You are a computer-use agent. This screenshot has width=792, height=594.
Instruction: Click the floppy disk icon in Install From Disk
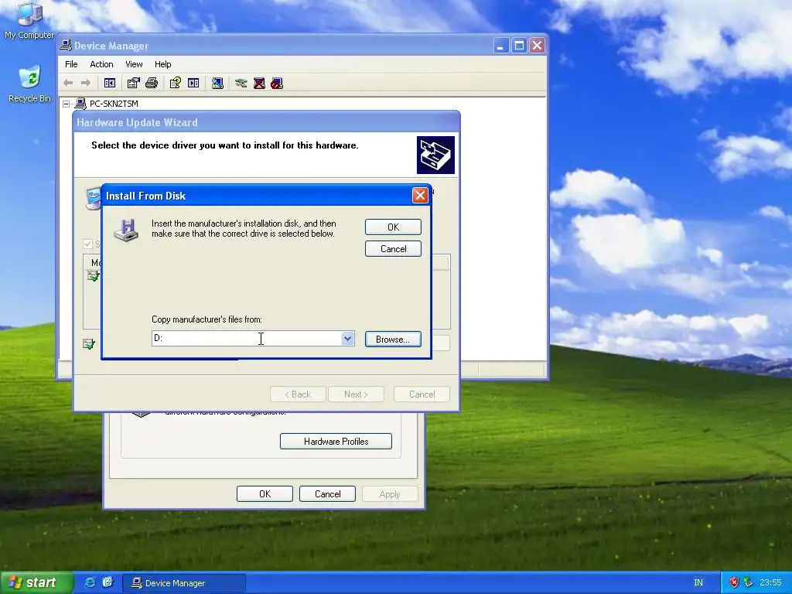click(126, 230)
